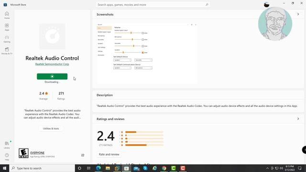The width and height of the screenshot is (306, 172).
Task: Pause the download with the green button
Action: pyautogui.click(x=52, y=76)
